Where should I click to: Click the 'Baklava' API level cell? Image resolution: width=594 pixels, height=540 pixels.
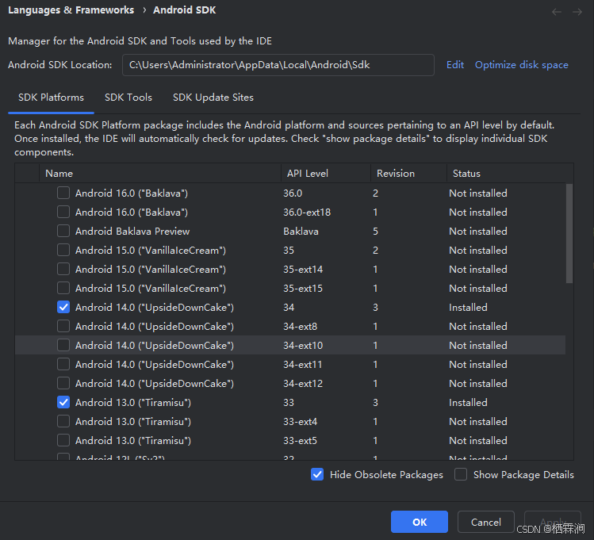point(301,231)
